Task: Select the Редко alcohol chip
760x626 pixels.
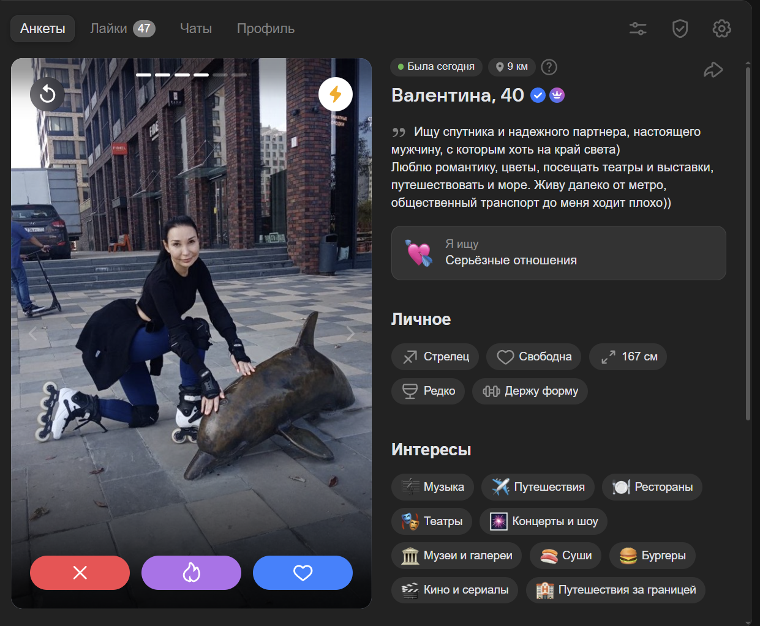Action: (428, 391)
